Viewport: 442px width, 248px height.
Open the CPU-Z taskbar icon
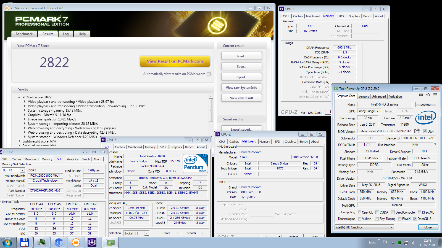click(x=92, y=242)
